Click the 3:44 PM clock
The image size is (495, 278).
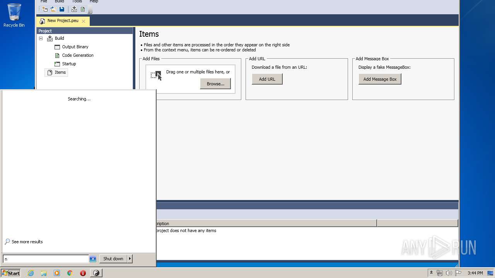(475, 273)
